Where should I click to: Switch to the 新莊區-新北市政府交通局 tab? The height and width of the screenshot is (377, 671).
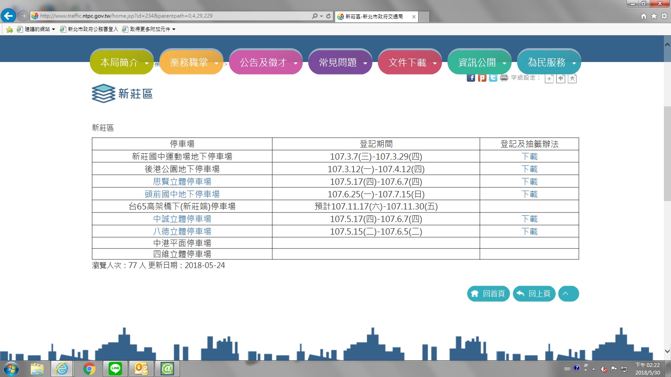[374, 16]
